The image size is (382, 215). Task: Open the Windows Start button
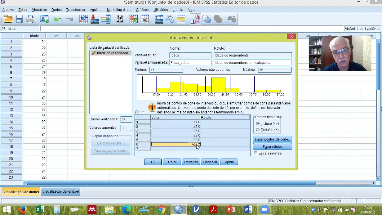point(7,210)
